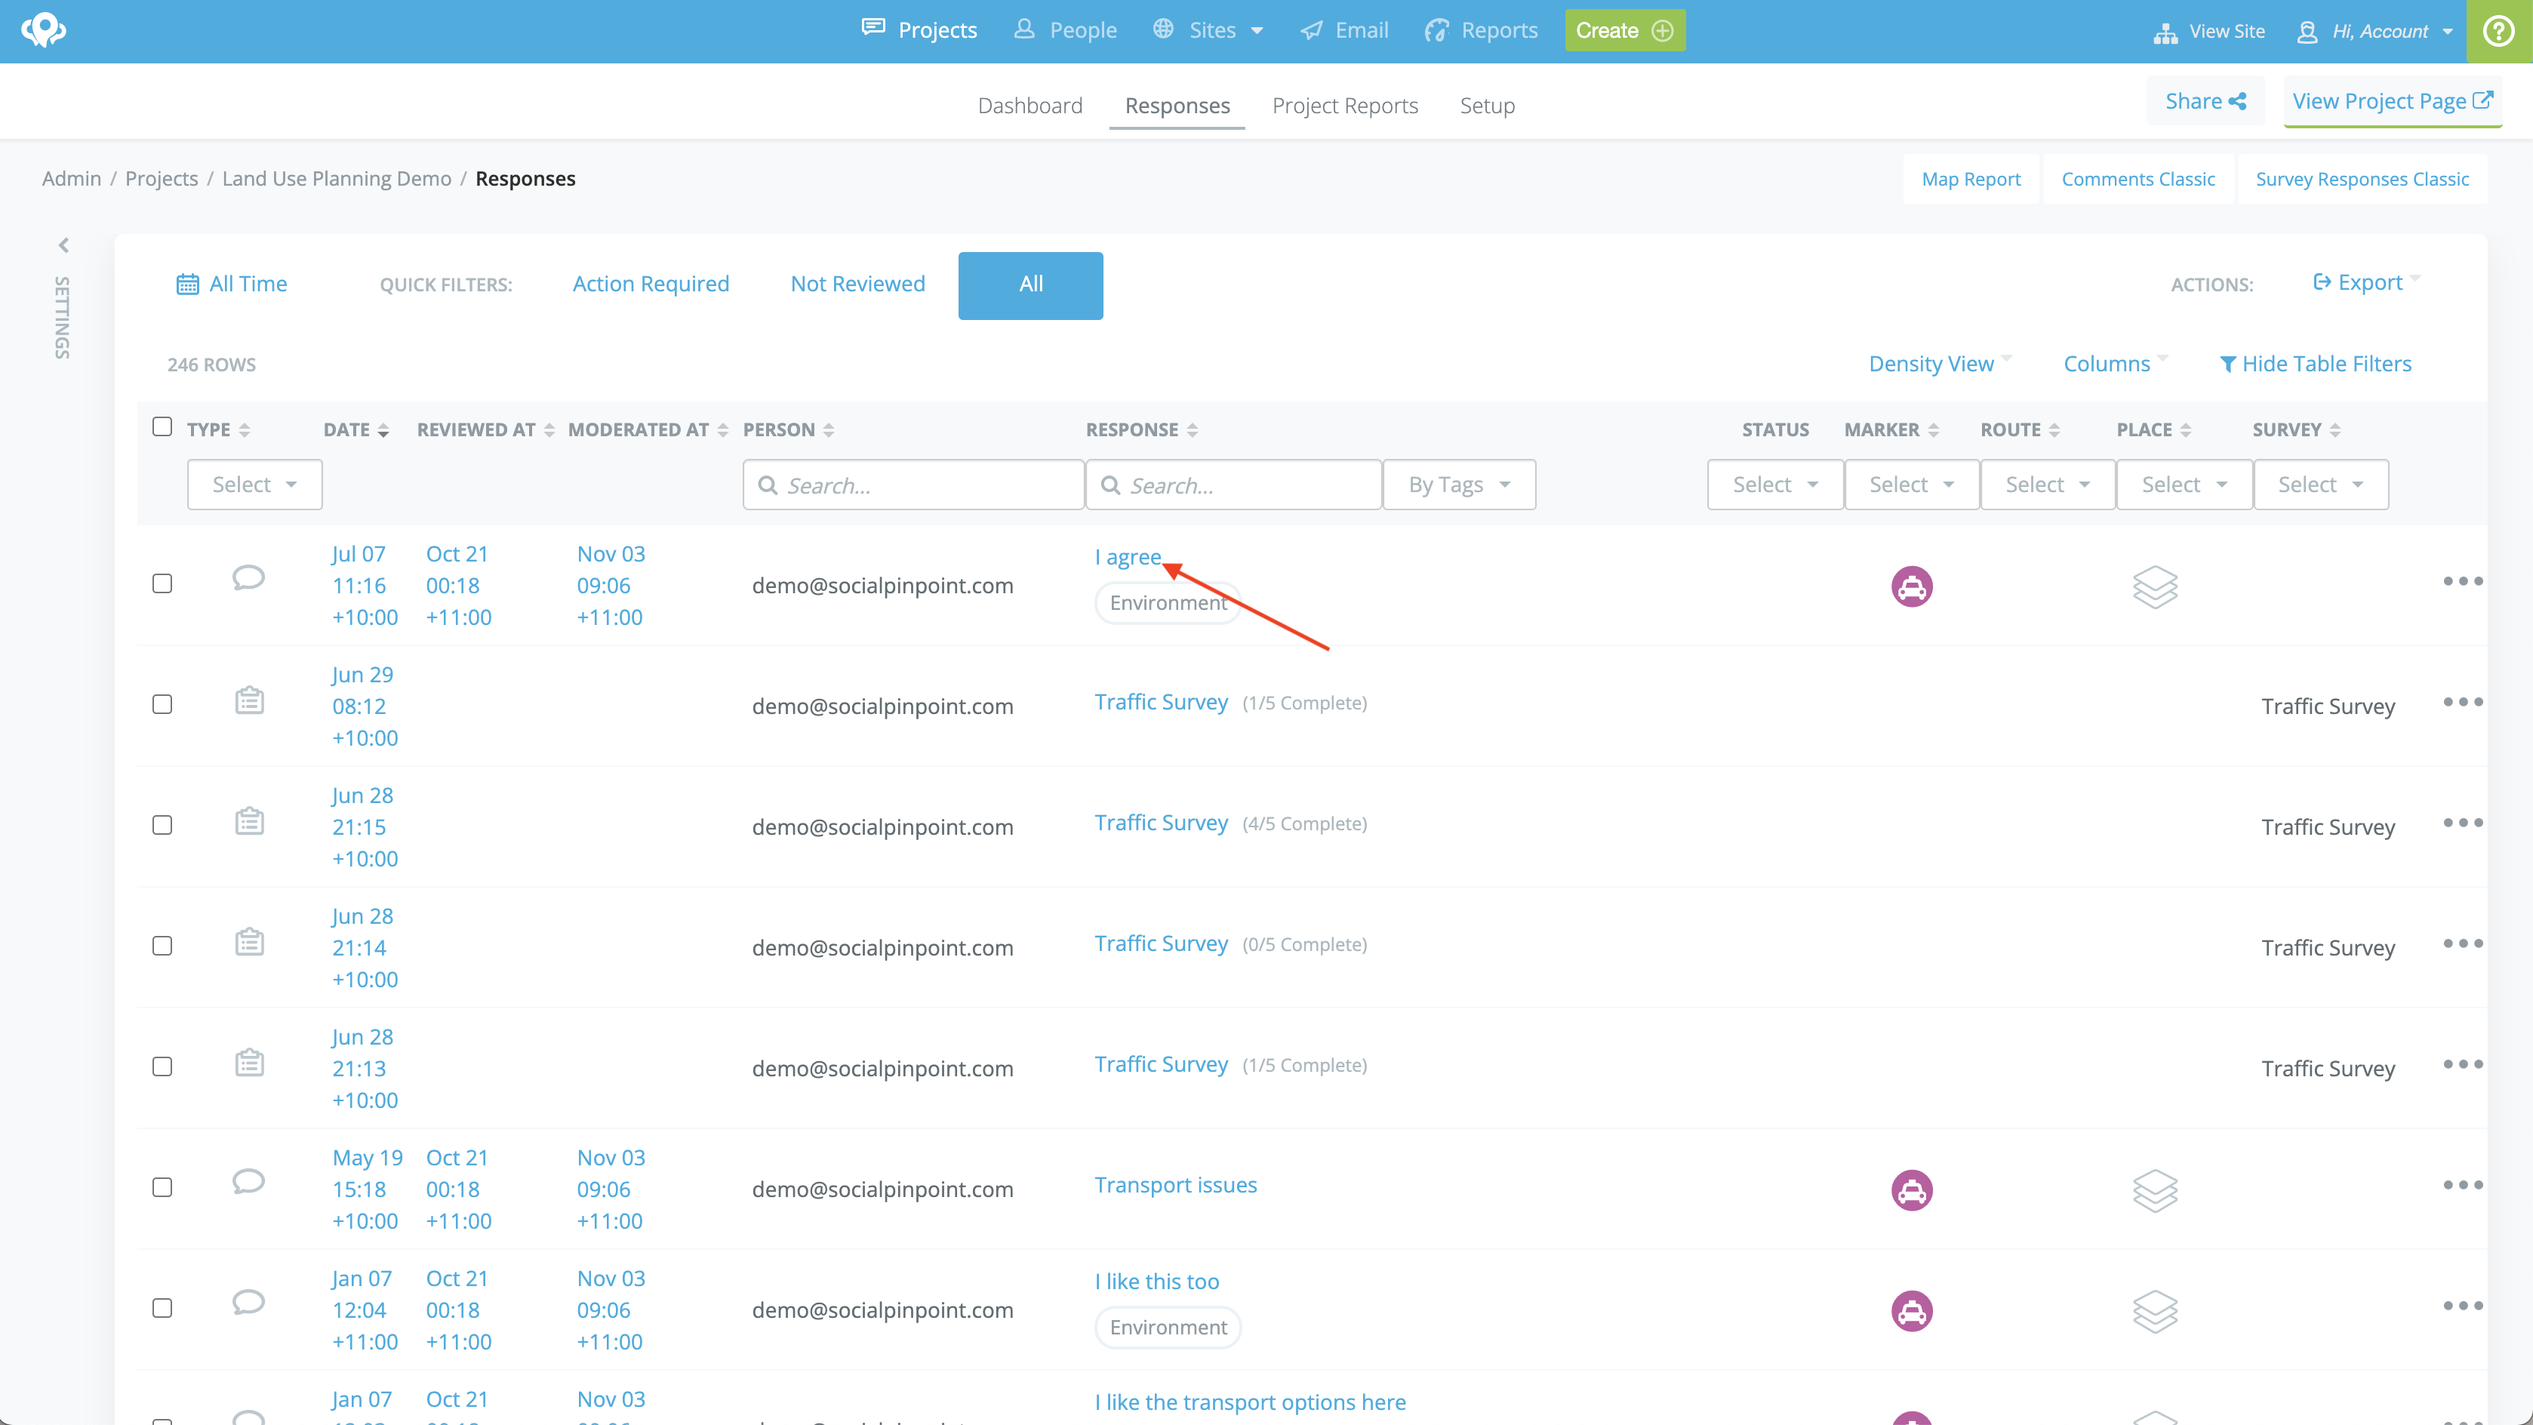The image size is (2533, 1425).
Task: Sort by the Moderated At column arrows
Action: click(723, 431)
